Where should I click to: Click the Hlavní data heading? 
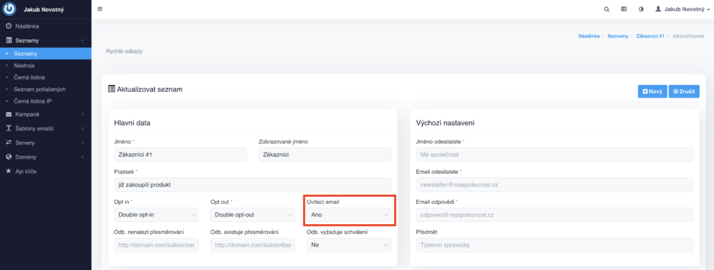pos(132,122)
